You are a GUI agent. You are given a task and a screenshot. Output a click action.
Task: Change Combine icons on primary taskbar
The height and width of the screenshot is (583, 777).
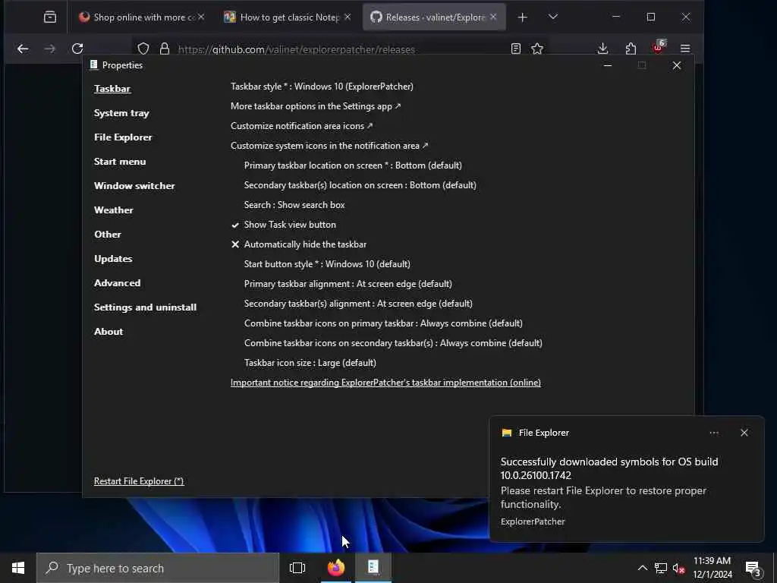pyautogui.click(x=383, y=323)
